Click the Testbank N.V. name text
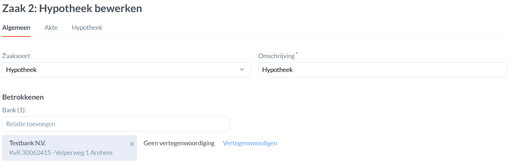 (27, 143)
